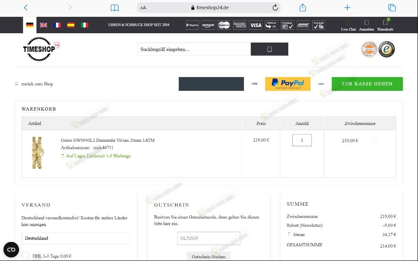Open the Anmelden login menu
Screen dimensions: 418x261
click(366, 24)
